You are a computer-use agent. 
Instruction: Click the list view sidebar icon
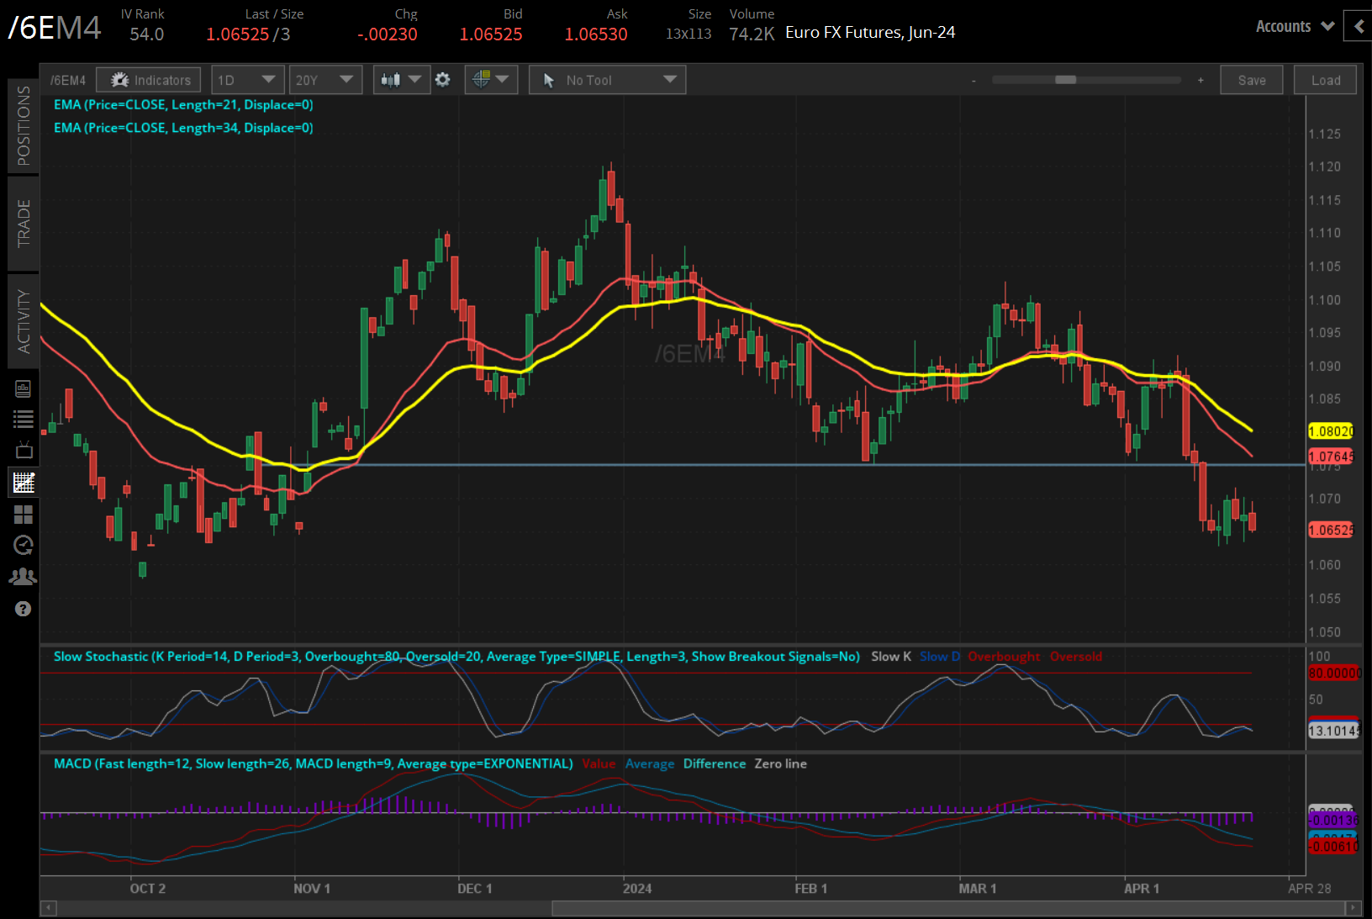[24, 419]
